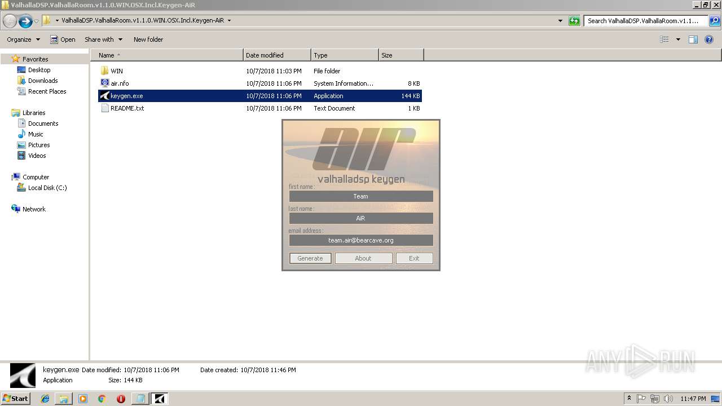Click the email address field
Screen dimensions: 722x406
tap(361, 240)
